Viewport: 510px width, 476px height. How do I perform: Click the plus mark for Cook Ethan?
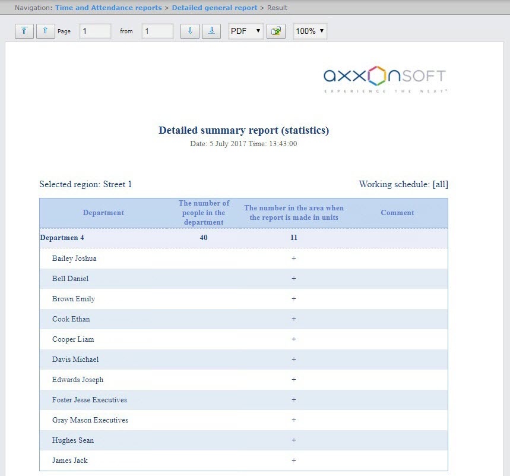coord(294,319)
